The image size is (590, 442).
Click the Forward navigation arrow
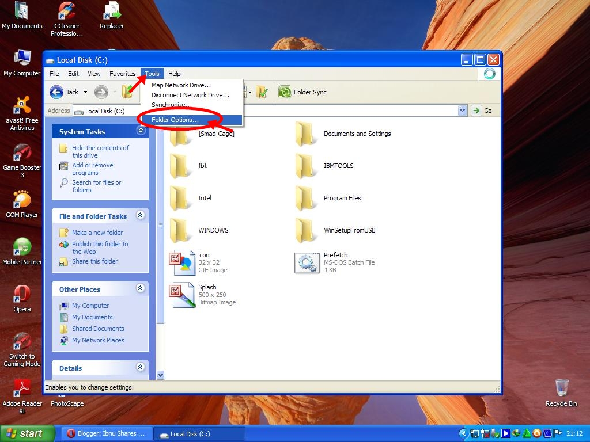click(x=101, y=92)
